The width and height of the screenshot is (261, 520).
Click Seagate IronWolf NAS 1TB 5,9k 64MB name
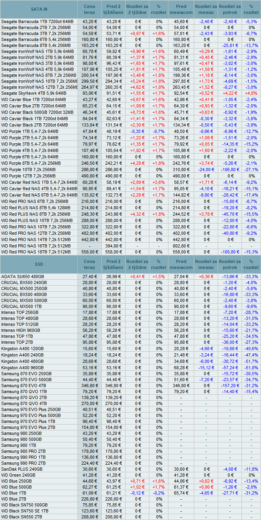coord(37,51)
